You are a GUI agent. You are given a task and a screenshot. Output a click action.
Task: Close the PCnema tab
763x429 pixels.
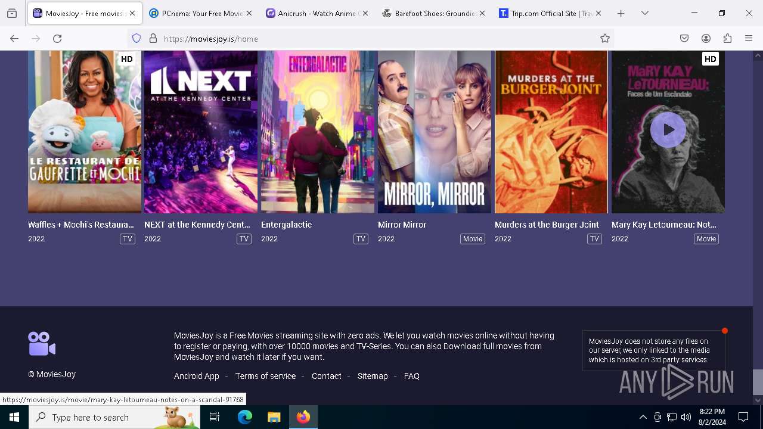[x=249, y=13]
